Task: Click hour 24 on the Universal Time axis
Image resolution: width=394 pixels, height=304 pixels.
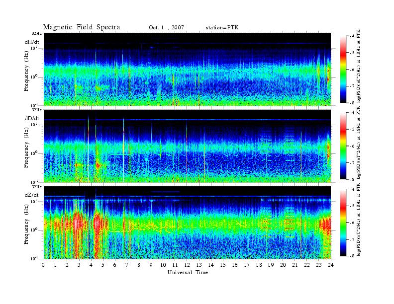Action: point(331,265)
